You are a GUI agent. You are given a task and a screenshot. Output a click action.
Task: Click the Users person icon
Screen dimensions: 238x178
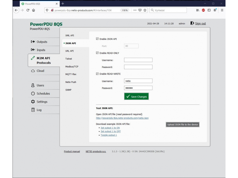33,85
